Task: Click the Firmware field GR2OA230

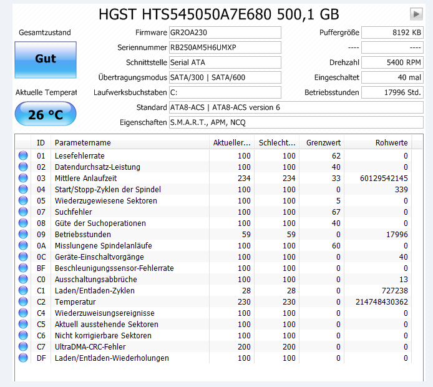Action: [225, 32]
